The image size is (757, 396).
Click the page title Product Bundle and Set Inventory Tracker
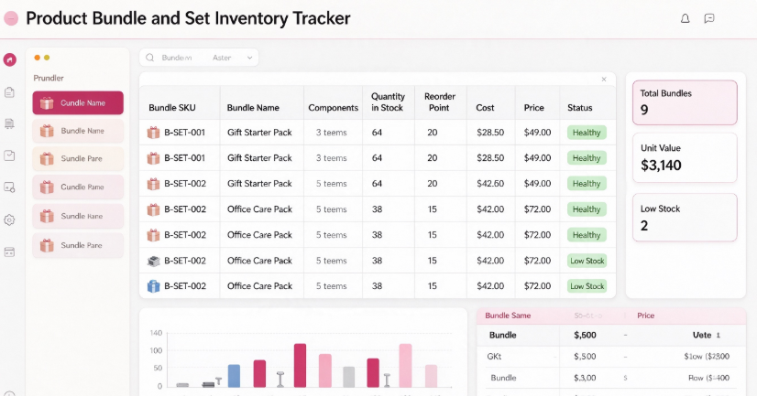(x=188, y=19)
